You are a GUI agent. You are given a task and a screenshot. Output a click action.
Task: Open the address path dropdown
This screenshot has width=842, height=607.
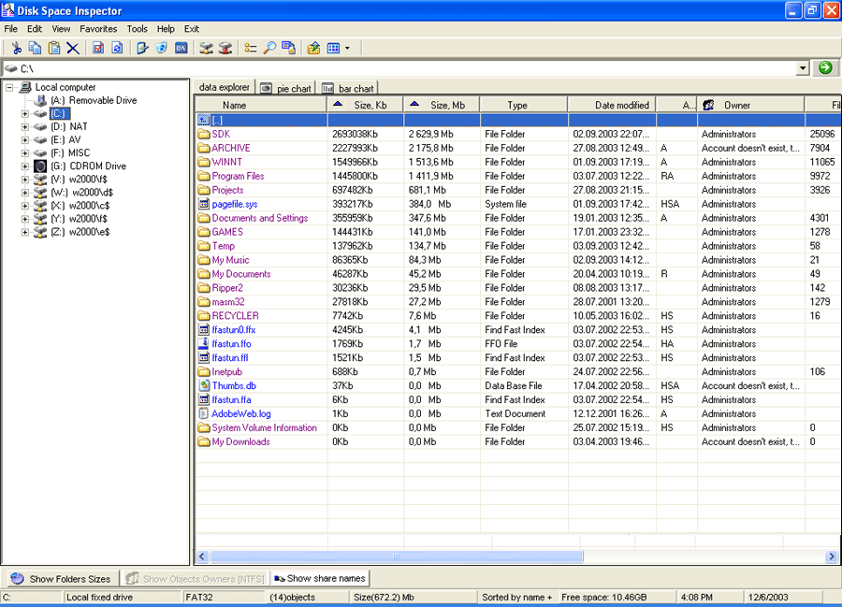(803, 68)
